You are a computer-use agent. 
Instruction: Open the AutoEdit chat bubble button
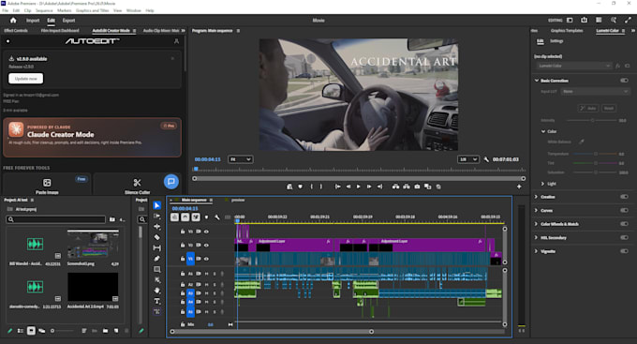(171, 181)
